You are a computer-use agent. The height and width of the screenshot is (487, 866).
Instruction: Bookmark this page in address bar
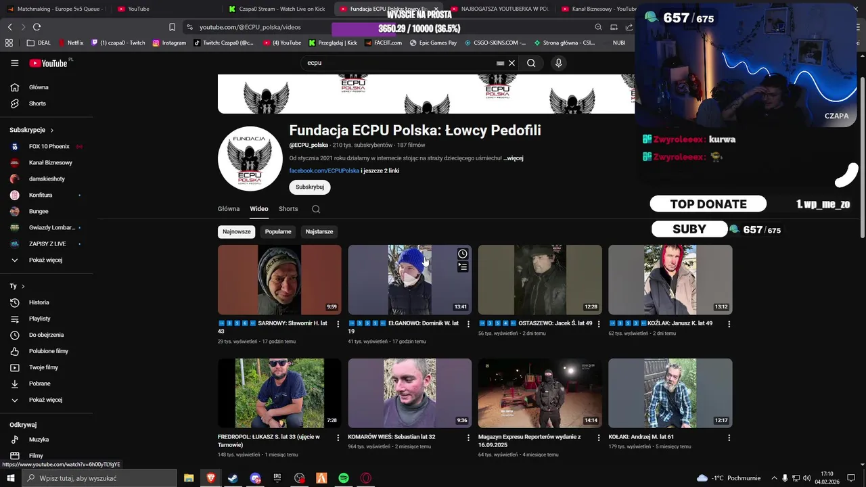coord(172,27)
